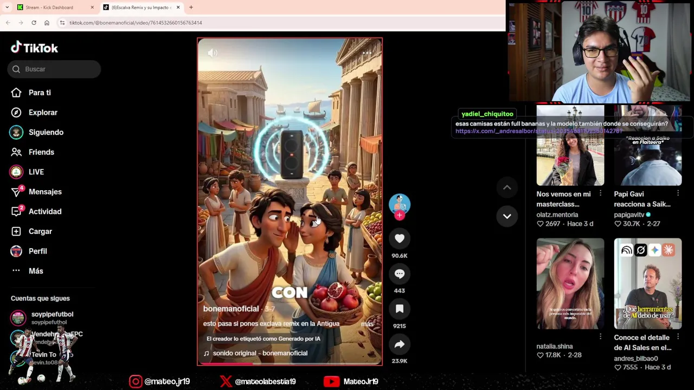
Task: Open natalia.shina video thumbnail
Action: pyautogui.click(x=570, y=283)
